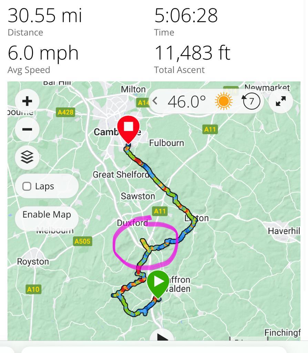Click the sun weather icon
Screen dimensions: 308x353
[224, 101]
